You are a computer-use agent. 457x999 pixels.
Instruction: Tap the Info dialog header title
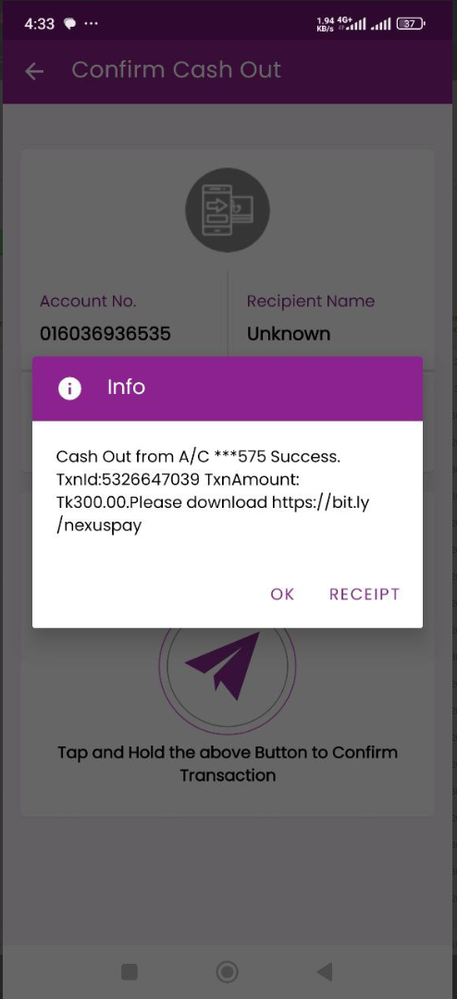coord(126,387)
